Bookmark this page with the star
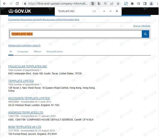 coord(118,4)
